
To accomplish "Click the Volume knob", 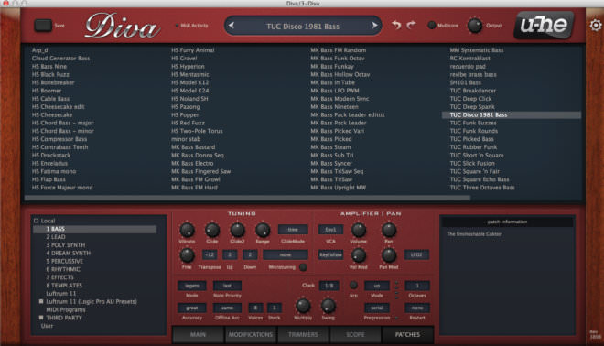I will [359, 230].
